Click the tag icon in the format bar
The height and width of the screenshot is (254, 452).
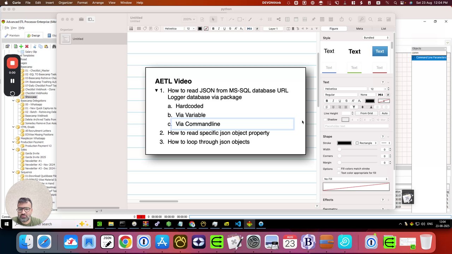point(145,29)
